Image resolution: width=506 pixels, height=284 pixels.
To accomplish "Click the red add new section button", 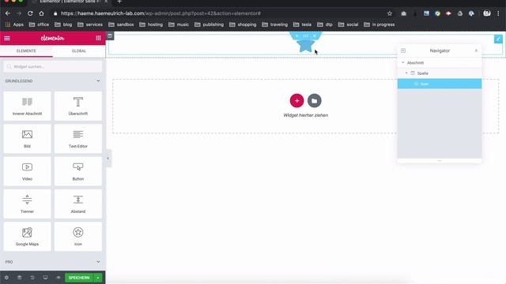I will tap(296, 101).
